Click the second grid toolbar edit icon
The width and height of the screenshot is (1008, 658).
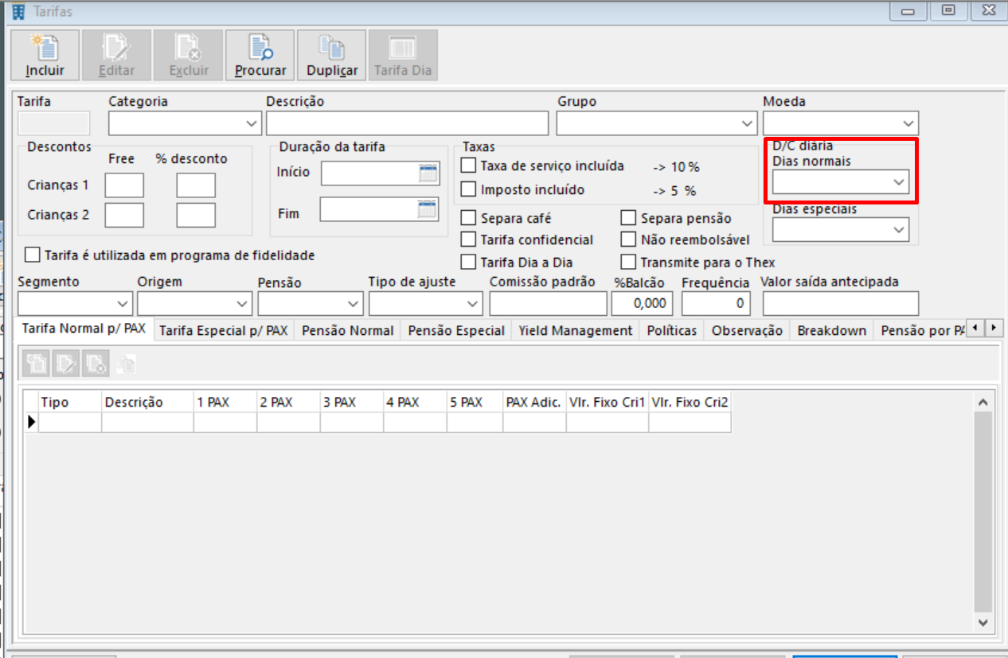click(66, 364)
